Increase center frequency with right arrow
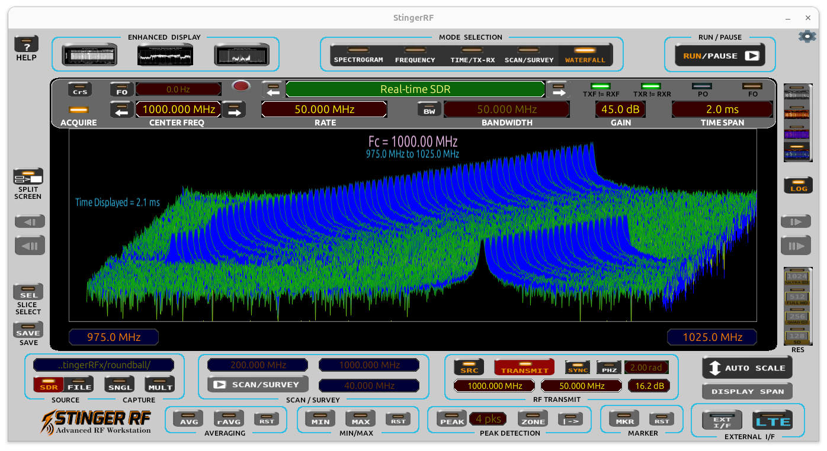 (x=233, y=109)
